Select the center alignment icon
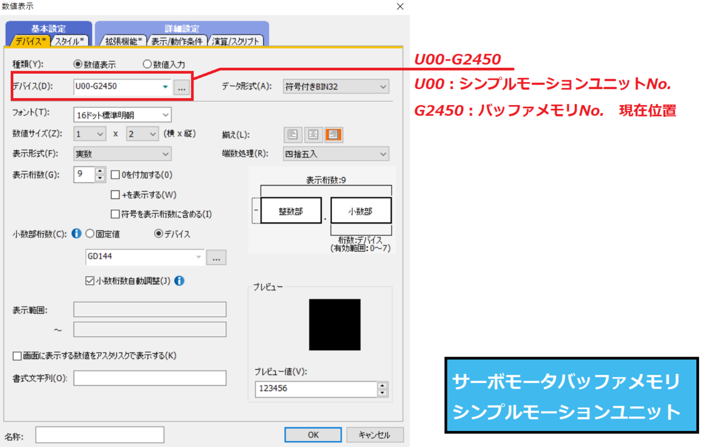 [x=313, y=134]
